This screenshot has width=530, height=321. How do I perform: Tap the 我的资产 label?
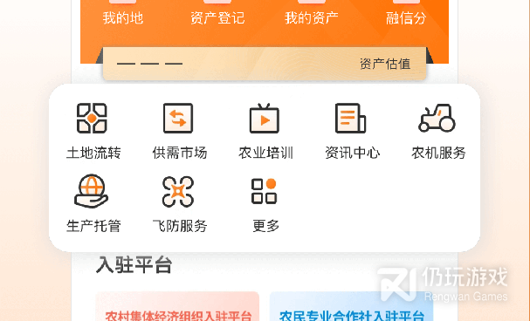tap(312, 18)
